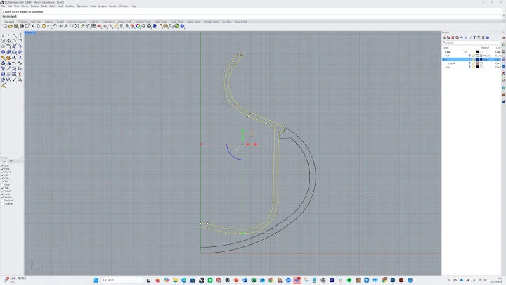
Task: Open the Render menu
Action: pyautogui.click(x=112, y=6)
